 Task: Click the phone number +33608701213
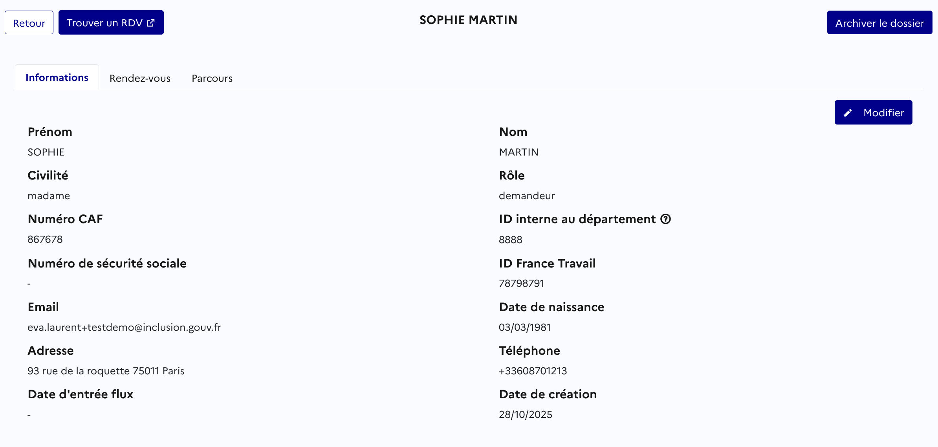533,371
